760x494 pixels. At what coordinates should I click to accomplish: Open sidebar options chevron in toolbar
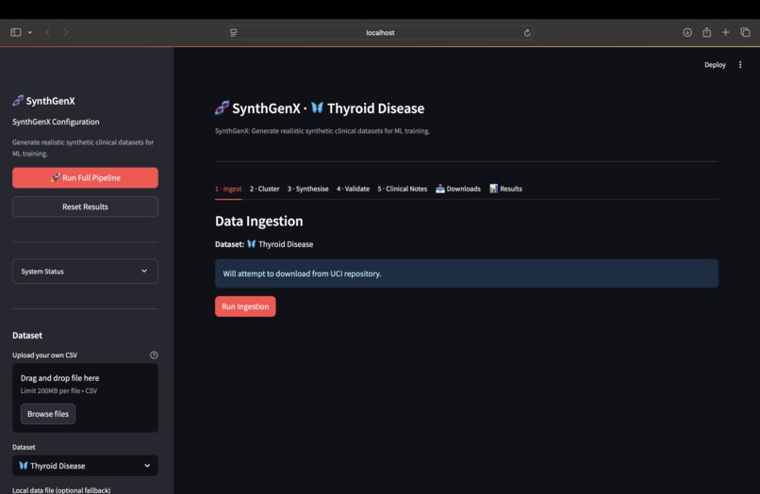pos(30,32)
